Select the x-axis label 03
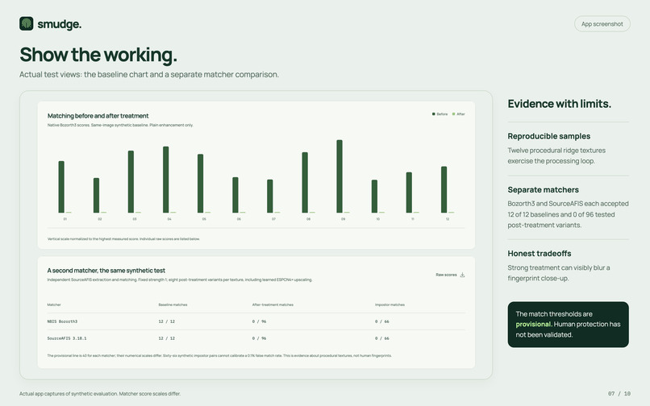Viewport: 650px width, 406px height. 135,219
